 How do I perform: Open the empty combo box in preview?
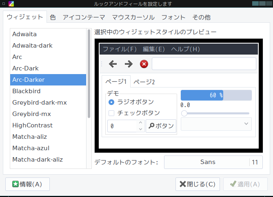point(216,124)
